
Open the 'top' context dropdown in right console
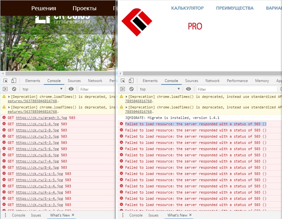(x=159, y=89)
